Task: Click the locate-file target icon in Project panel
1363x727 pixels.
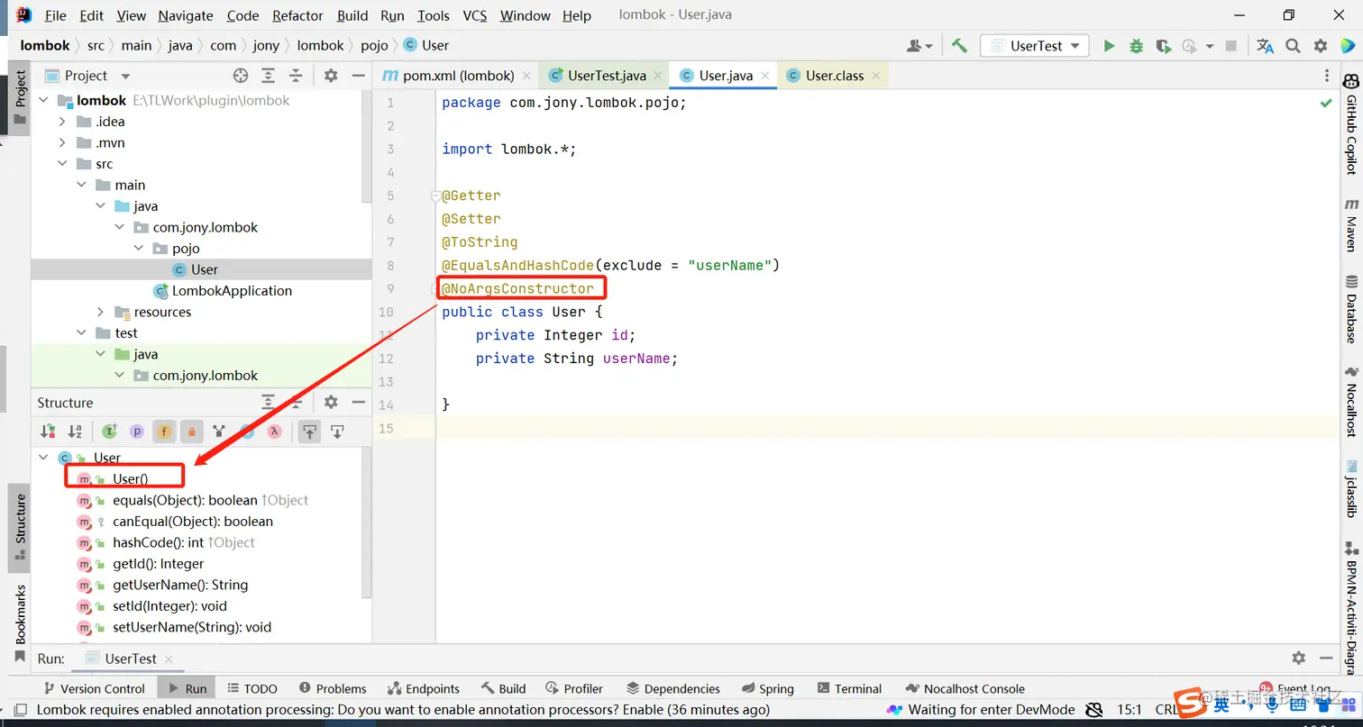Action: [x=240, y=76]
